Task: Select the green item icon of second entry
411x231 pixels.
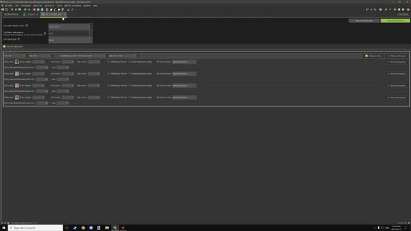Action: (17, 74)
